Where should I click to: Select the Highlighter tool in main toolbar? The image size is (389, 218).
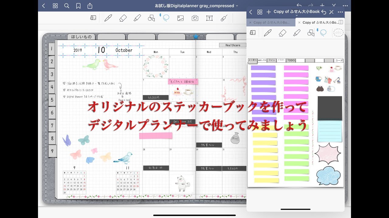tap(137, 18)
